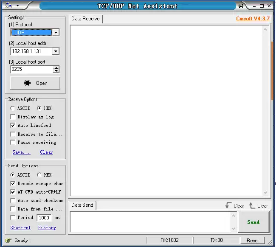Open the Protocol dropdown showing UDP
Image resolution: width=276 pixels, height=247 pixels.
point(56,33)
